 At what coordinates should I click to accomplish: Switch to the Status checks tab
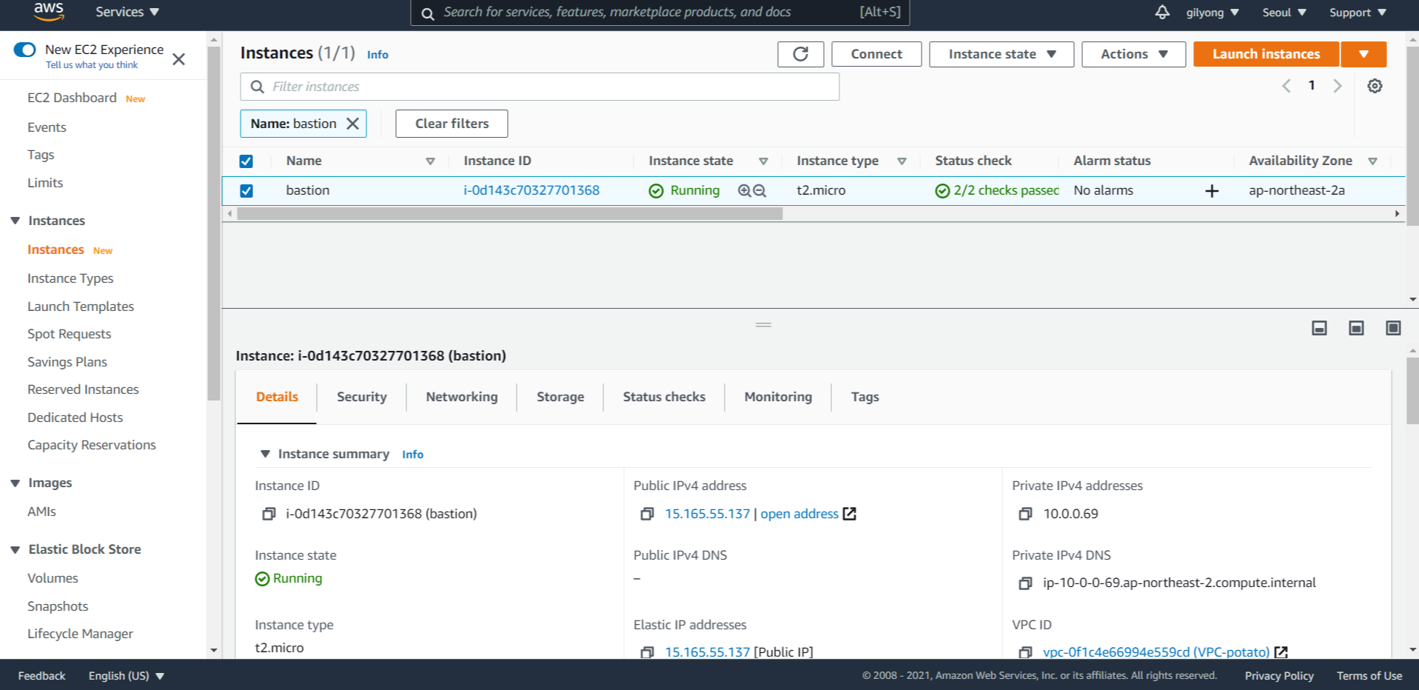click(664, 397)
